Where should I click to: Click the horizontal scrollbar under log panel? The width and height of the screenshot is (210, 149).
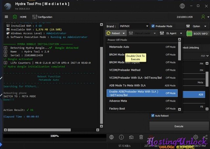click(52, 130)
